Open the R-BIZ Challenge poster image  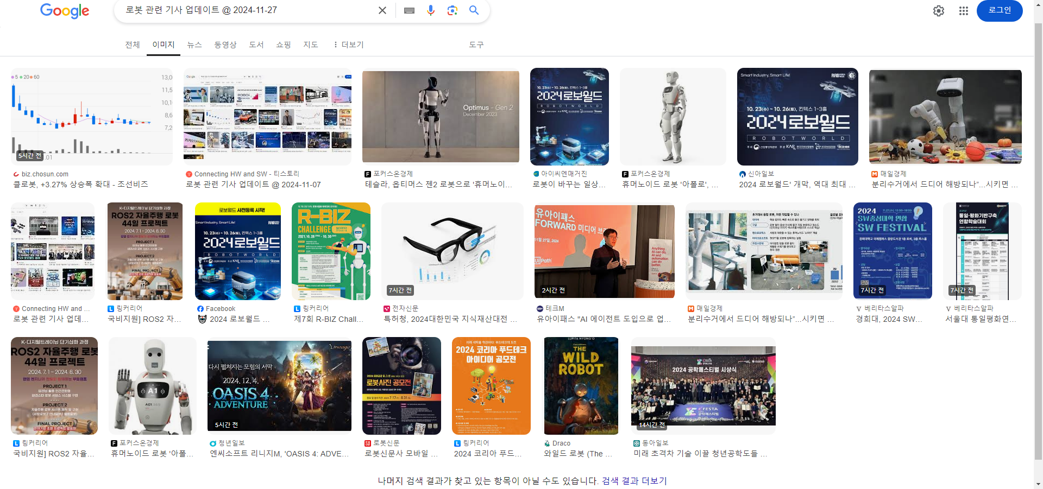point(331,251)
